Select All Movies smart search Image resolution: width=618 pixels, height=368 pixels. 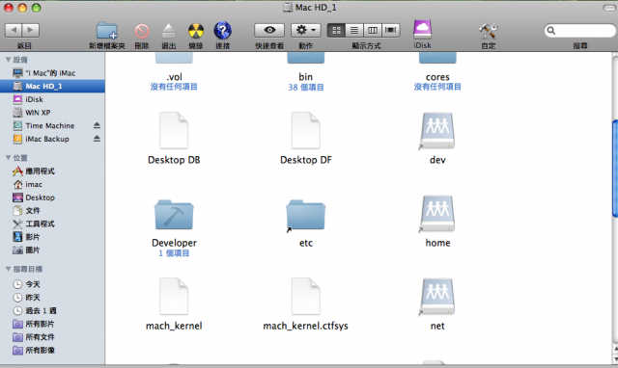pos(52,324)
